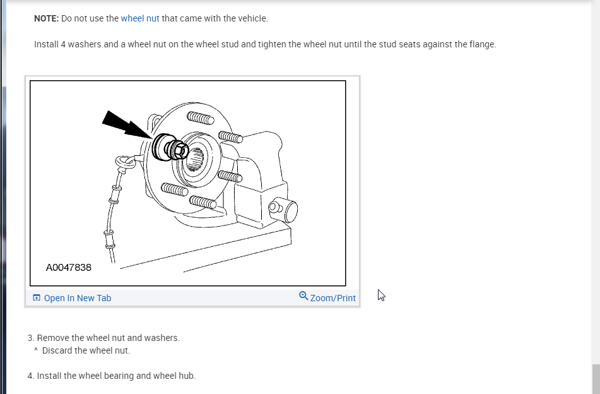Click the 'Install 4 washers' instruction paragraph
Viewport: 600px width, 394px height.
[x=265, y=44]
